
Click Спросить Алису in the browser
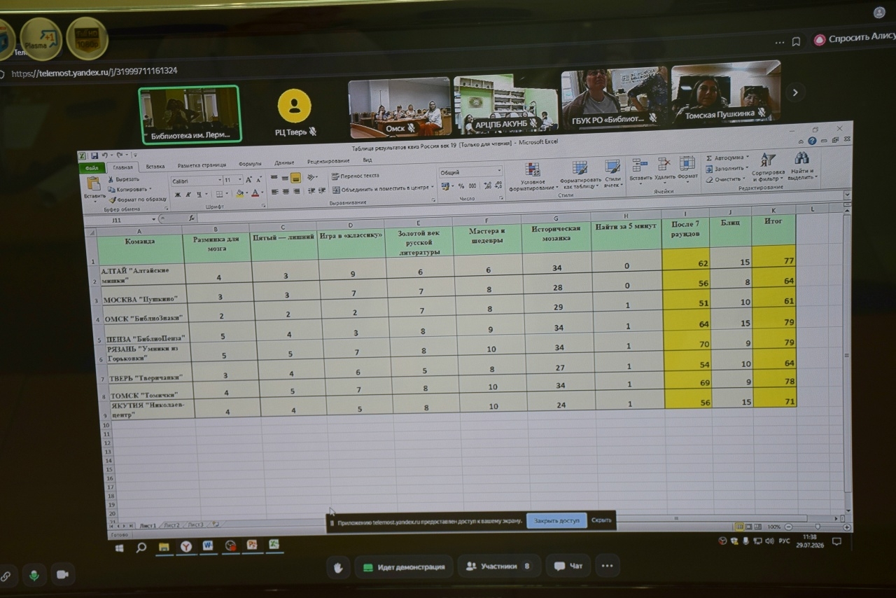(x=855, y=39)
